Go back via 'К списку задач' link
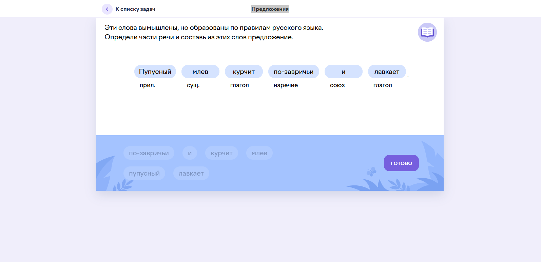541x262 pixels. click(x=135, y=9)
